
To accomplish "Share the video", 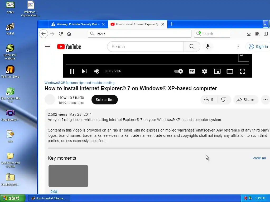I will pos(246,100).
